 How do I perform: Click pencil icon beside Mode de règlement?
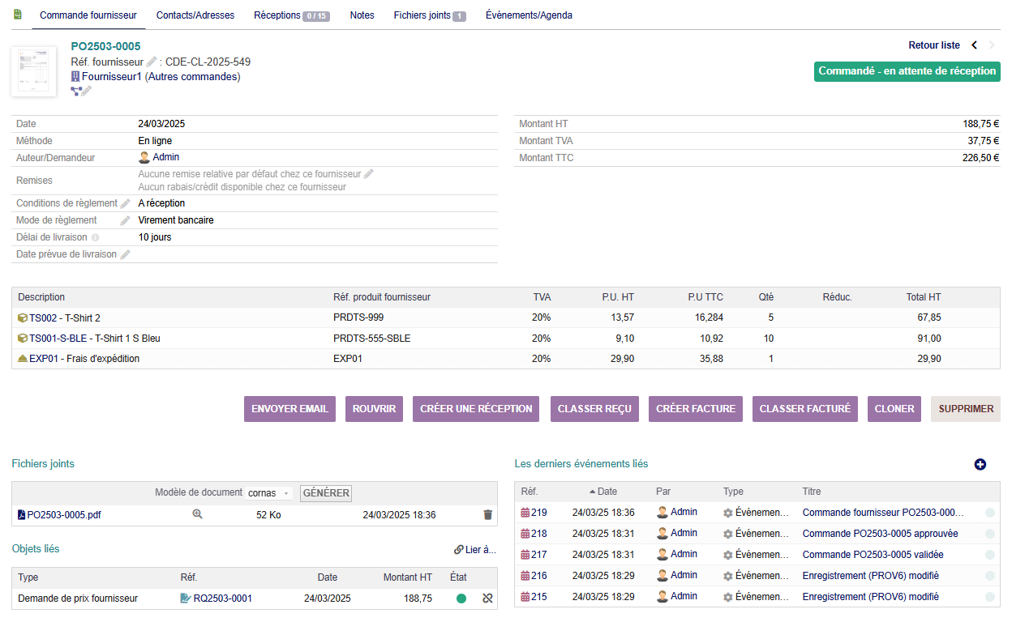point(125,221)
